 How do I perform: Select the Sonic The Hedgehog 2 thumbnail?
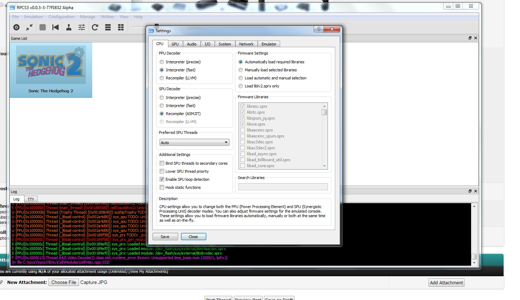pyautogui.click(x=51, y=70)
